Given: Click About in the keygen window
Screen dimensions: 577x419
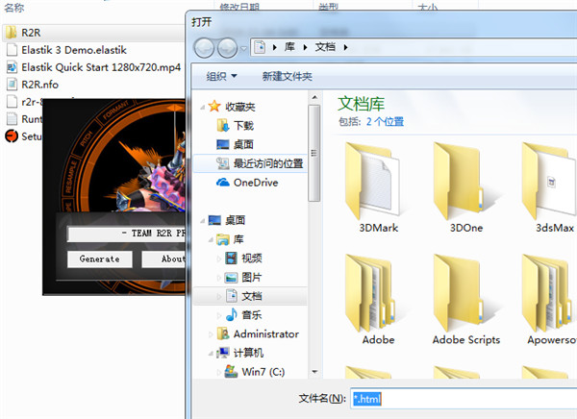Looking at the screenshot, I should [x=163, y=259].
